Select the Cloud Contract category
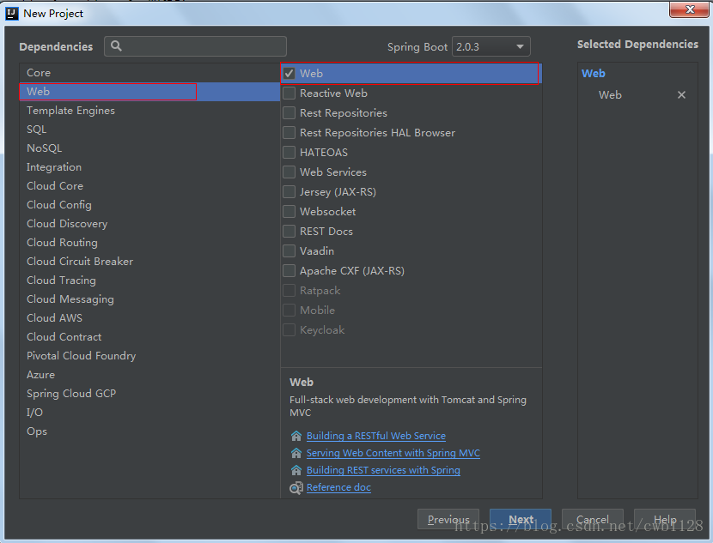 click(x=149, y=337)
